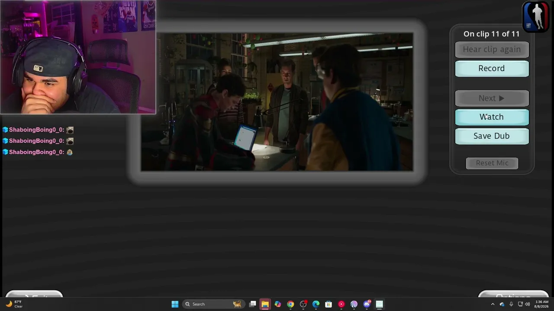Screen dimensions: 554x311
Task: Click the Hear clip again button
Action: point(492,50)
